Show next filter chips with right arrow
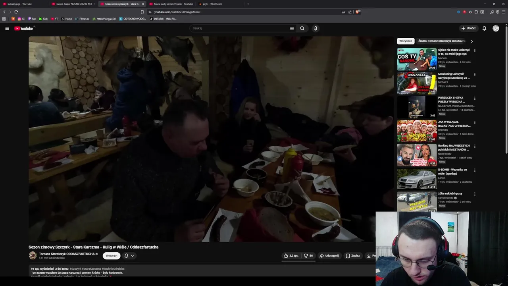This screenshot has width=508, height=286. point(471,41)
